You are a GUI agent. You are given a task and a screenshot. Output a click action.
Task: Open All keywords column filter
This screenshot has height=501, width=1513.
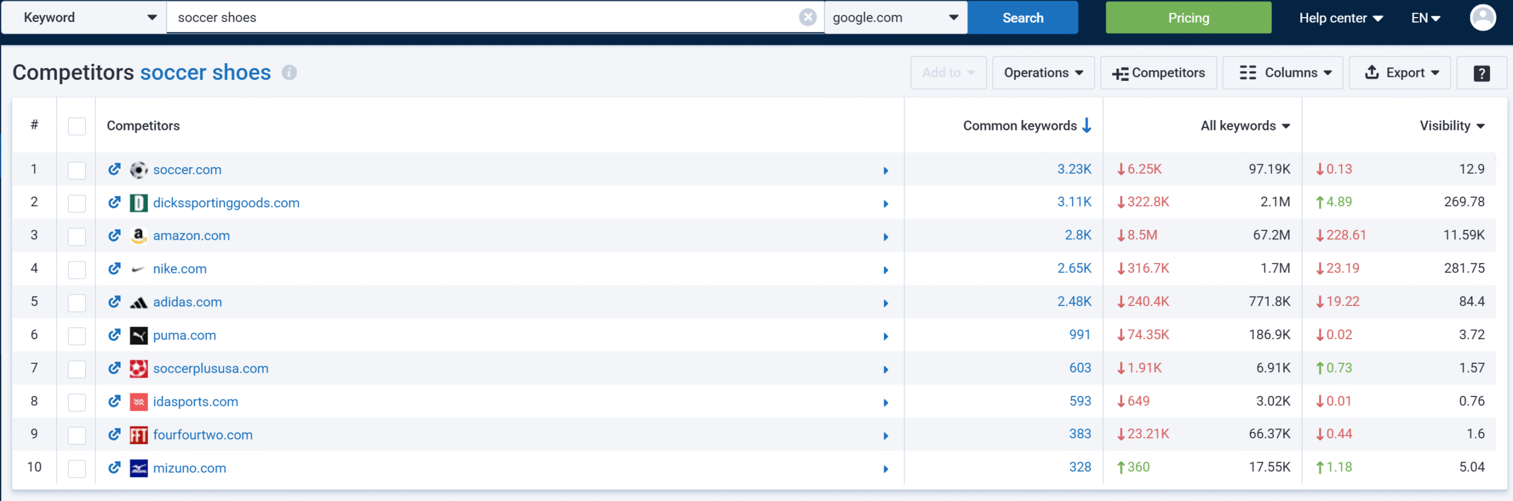(x=1245, y=125)
